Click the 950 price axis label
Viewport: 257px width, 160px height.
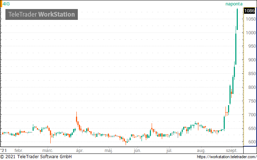click(252, 46)
